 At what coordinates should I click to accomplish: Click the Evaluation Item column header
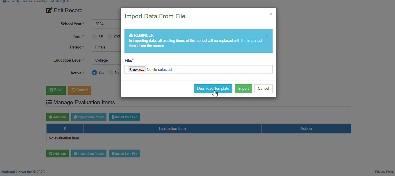(x=172, y=128)
